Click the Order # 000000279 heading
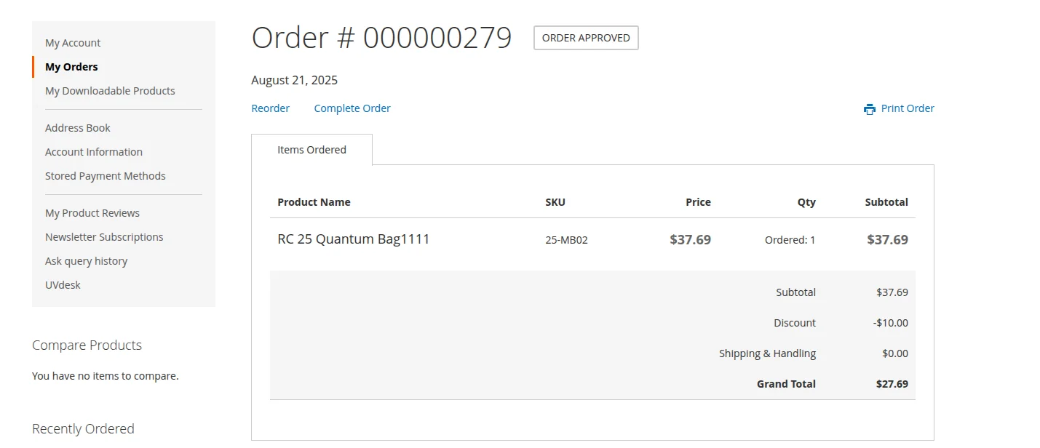Viewport: 1040px width, 448px height. [381, 38]
